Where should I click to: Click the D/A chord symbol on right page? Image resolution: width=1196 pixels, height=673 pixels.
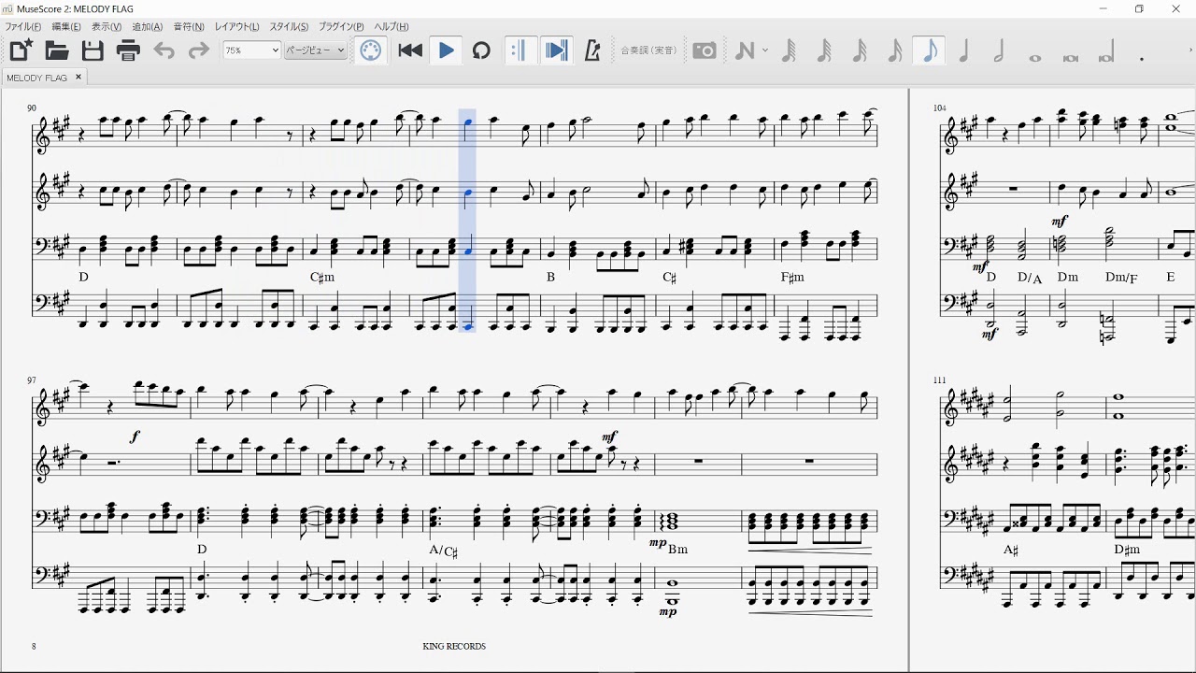(1030, 278)
